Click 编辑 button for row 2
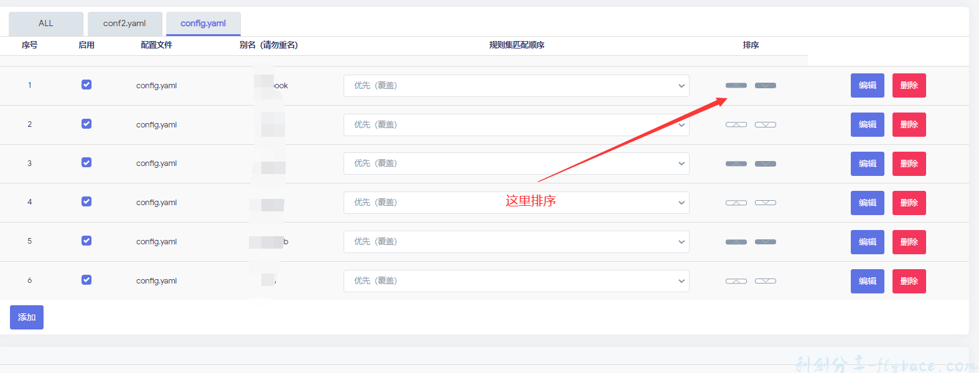979x373 pixels. pos(867,125)
